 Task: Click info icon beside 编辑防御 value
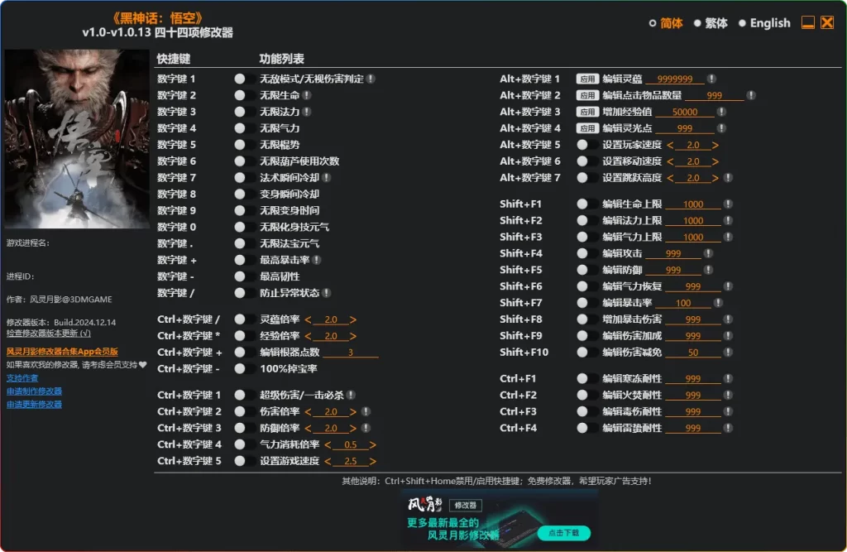(x=709, y=270)
